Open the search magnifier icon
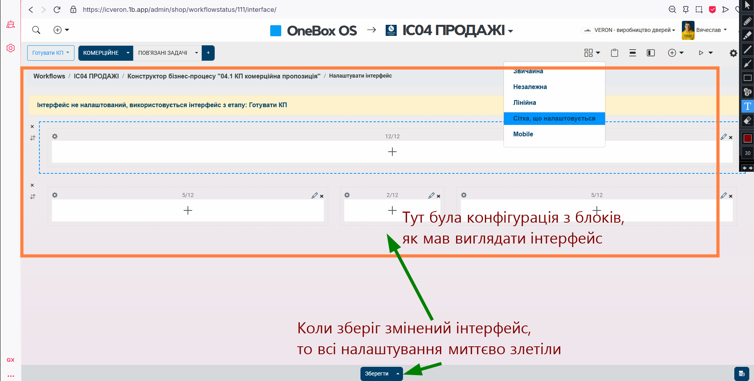Image resolution: width=754 pixels, height=381 pixels. tap(36, 30)
